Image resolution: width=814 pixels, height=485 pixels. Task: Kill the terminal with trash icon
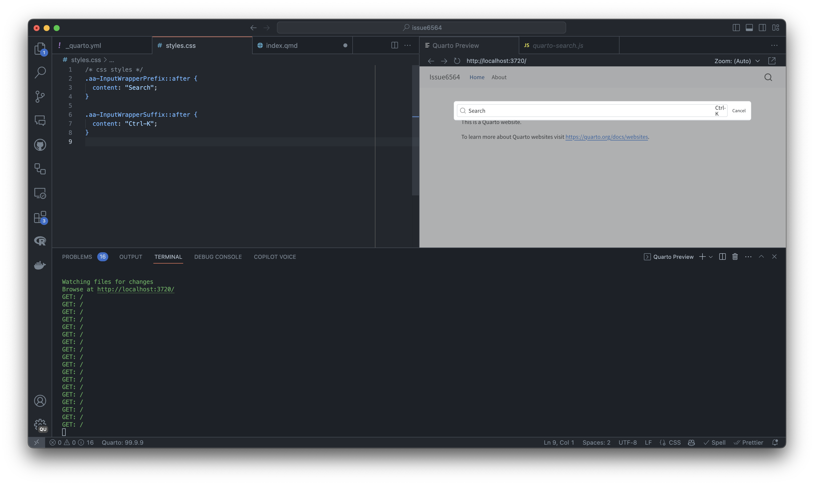(x=735, y=257)
